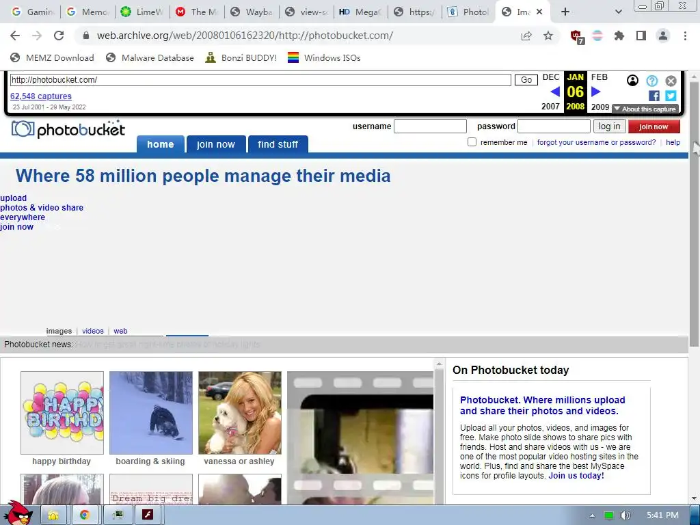Open Flash Player taskbar icon

148,515
